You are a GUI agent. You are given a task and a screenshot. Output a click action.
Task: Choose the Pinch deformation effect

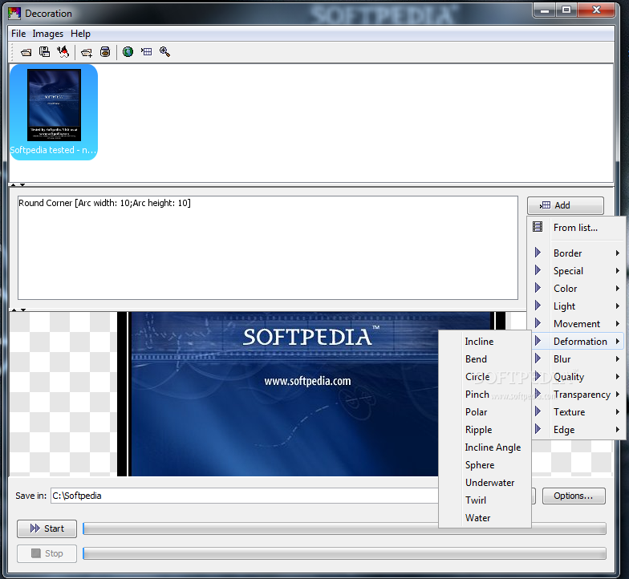[x=485, y=395]
